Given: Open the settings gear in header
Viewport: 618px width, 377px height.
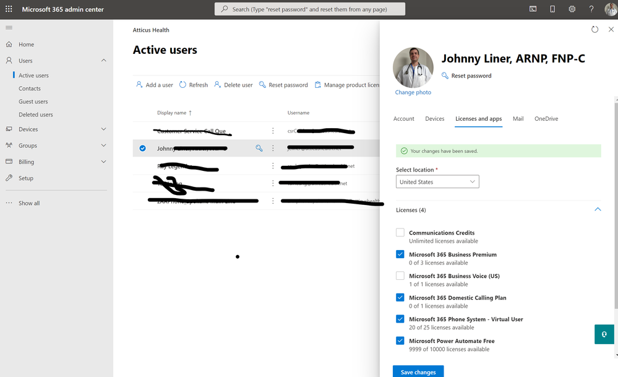Looking at the screenshot, I should point(572,9).
